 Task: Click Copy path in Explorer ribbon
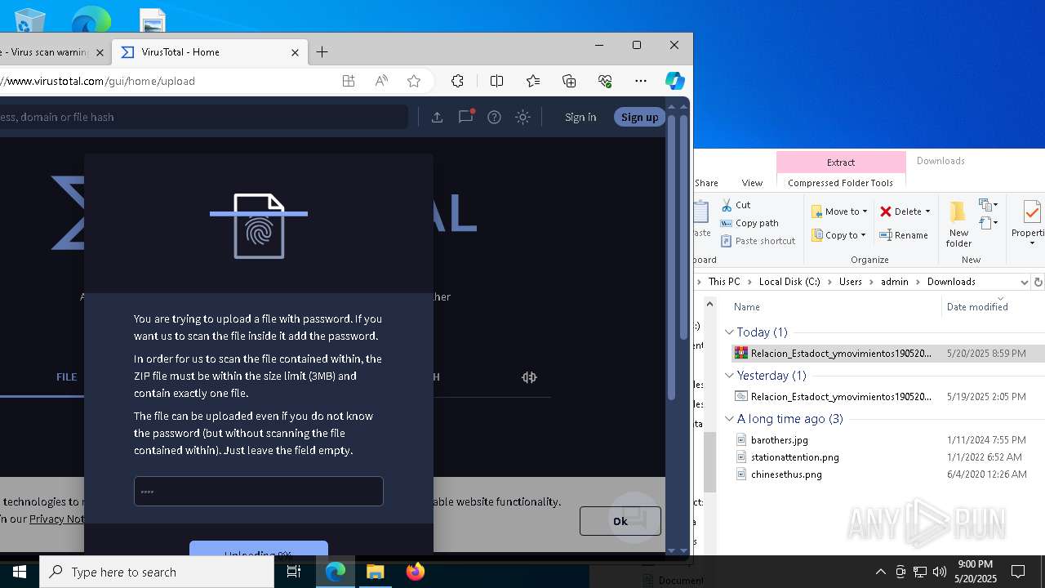pyautogui.click(x=749, y=223)
